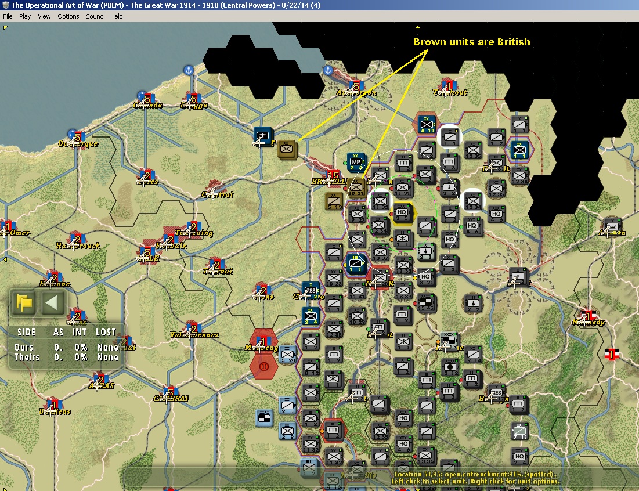Select the HQ unit 8-21
This screenshot has width=639, height=491.
pyautogui.click(x=426, y=277)
